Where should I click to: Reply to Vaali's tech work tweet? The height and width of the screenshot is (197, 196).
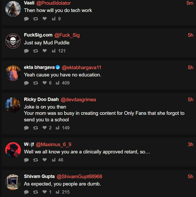(26, 19)
